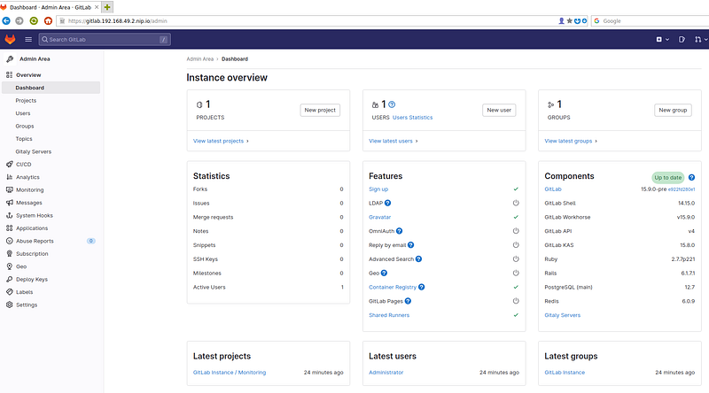
Task: Click the OmniAuth help icon
Action: tap(400, 231)
